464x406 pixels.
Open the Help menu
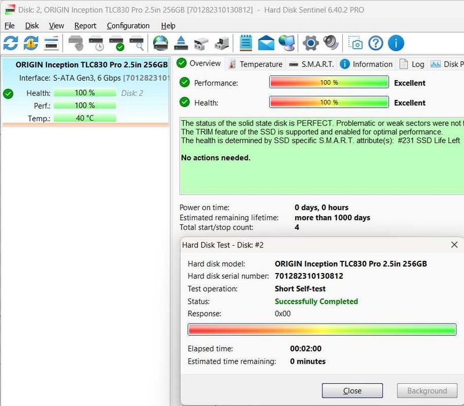tap(168, 26)
